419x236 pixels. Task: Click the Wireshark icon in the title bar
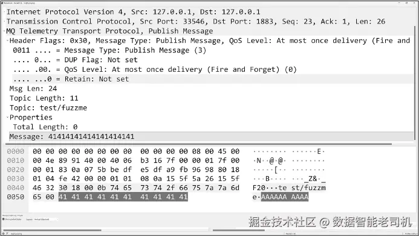[2, 2]
